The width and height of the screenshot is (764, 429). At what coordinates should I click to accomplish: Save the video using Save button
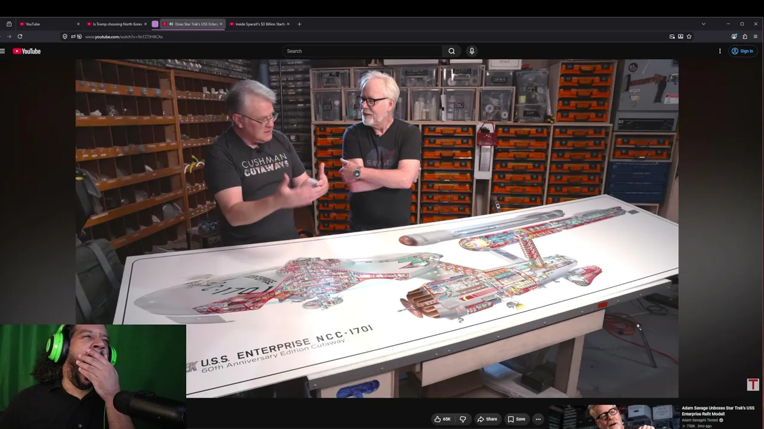(516, 419)
